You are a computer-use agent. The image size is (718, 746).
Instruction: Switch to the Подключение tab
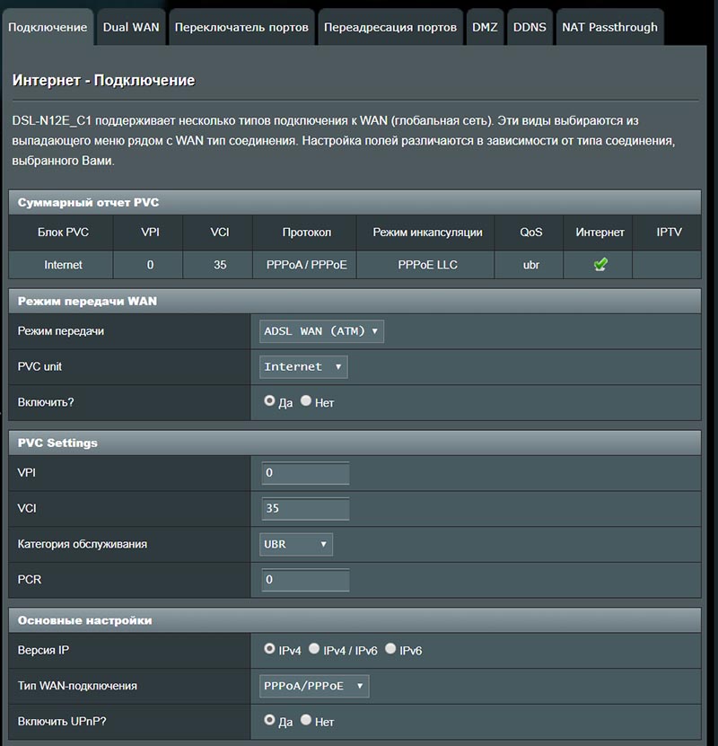tap(48, 27)
